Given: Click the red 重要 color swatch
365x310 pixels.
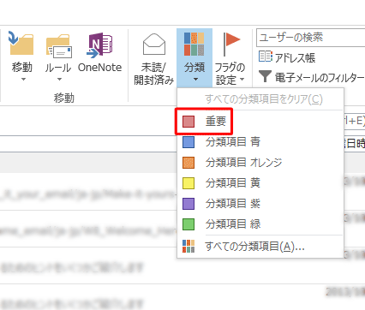Looking at the screenshot, I should [x=188, y=122].
